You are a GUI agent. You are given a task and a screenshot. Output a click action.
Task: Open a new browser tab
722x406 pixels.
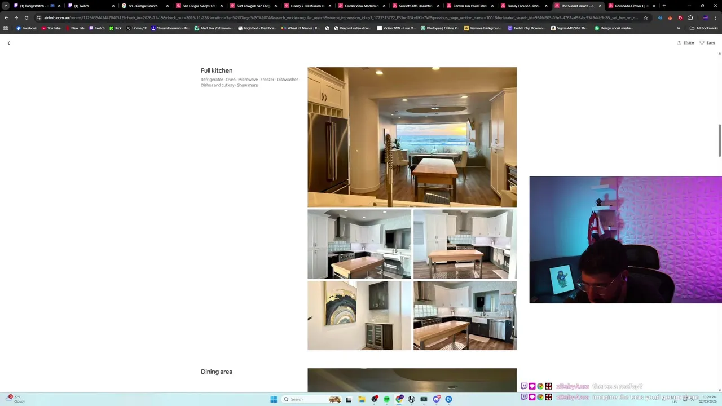(x=664, y=6)
